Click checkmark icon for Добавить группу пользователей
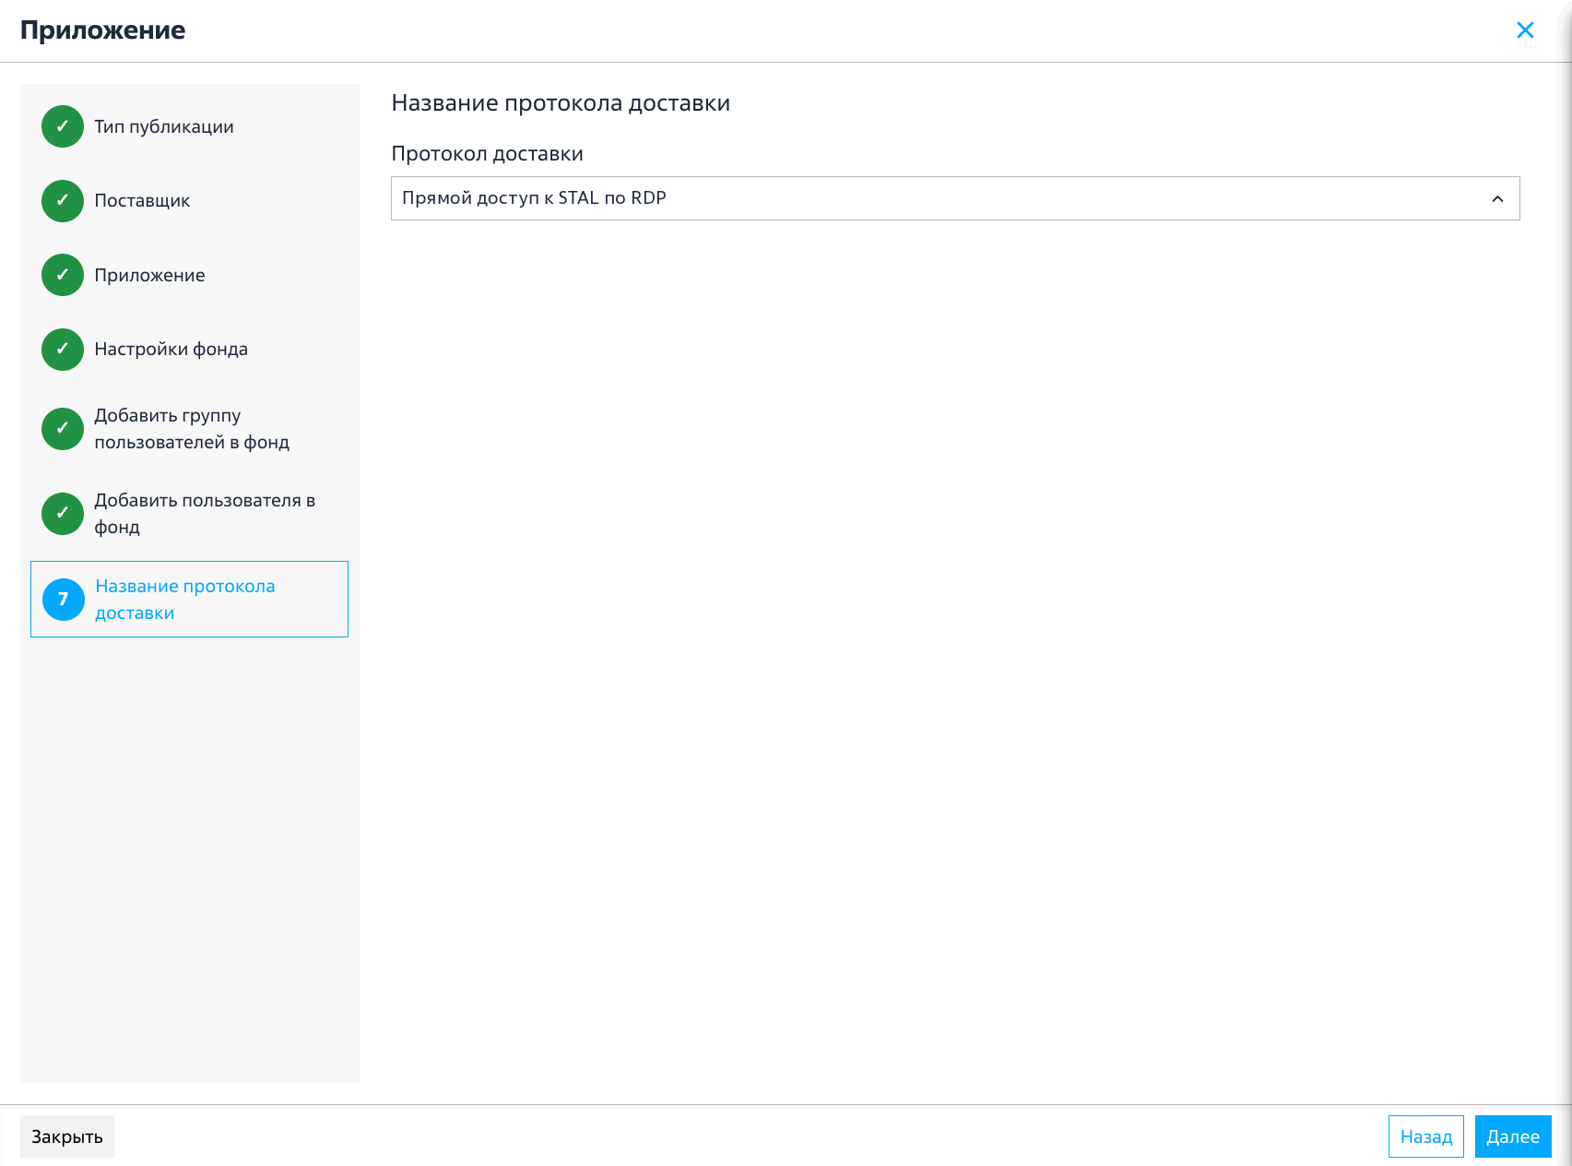The image size is (1572, 1166). pyautogui.click(x=63, y=429)
